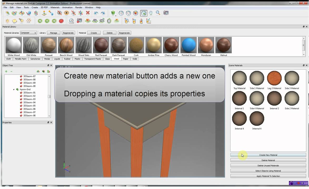
Task: Click material library scroll up arrow
Action: [x=304, y=38]
